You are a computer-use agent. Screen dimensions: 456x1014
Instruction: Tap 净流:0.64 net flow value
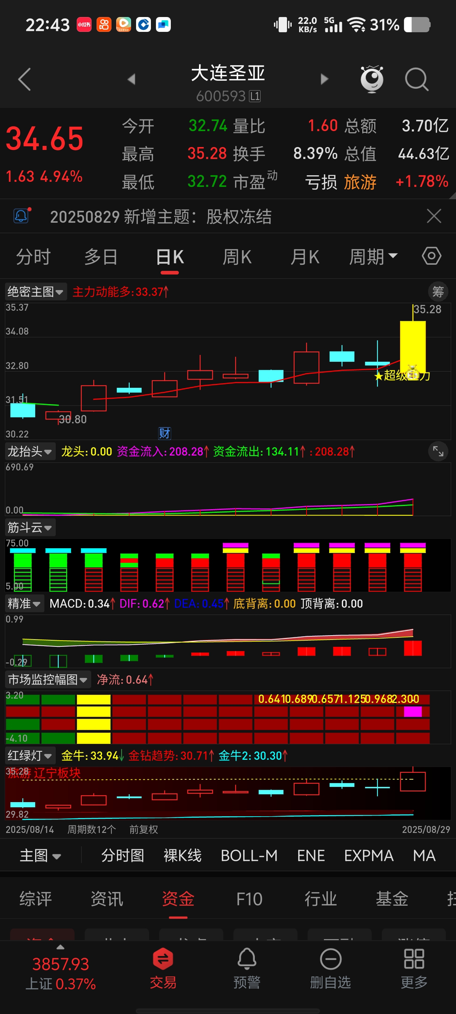tap(125, 679)
